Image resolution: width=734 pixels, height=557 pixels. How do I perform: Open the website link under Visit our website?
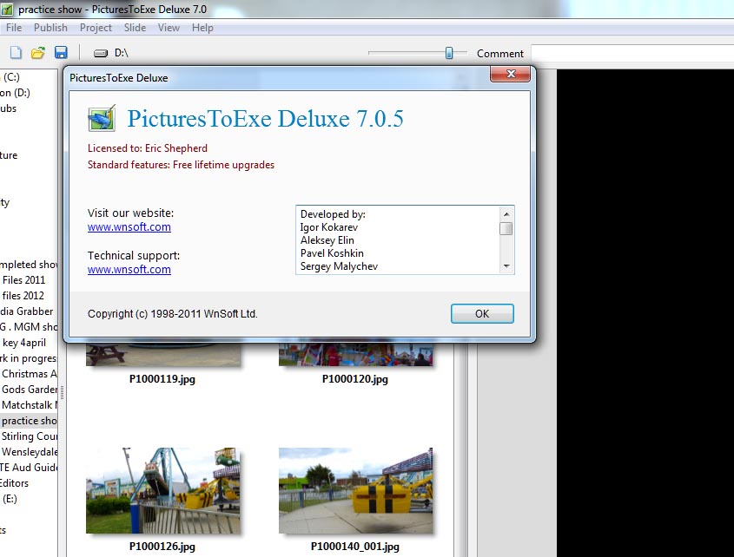point(129,226)
